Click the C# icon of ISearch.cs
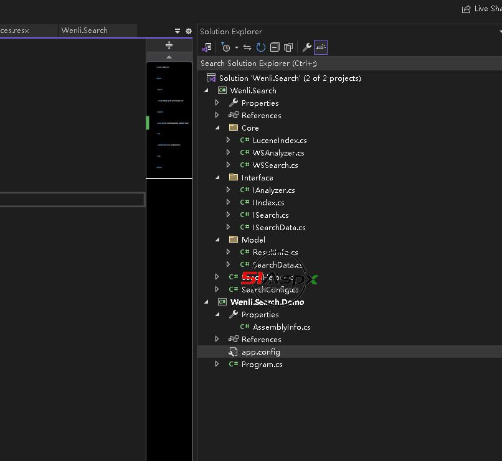 click(x=245, y=215)
